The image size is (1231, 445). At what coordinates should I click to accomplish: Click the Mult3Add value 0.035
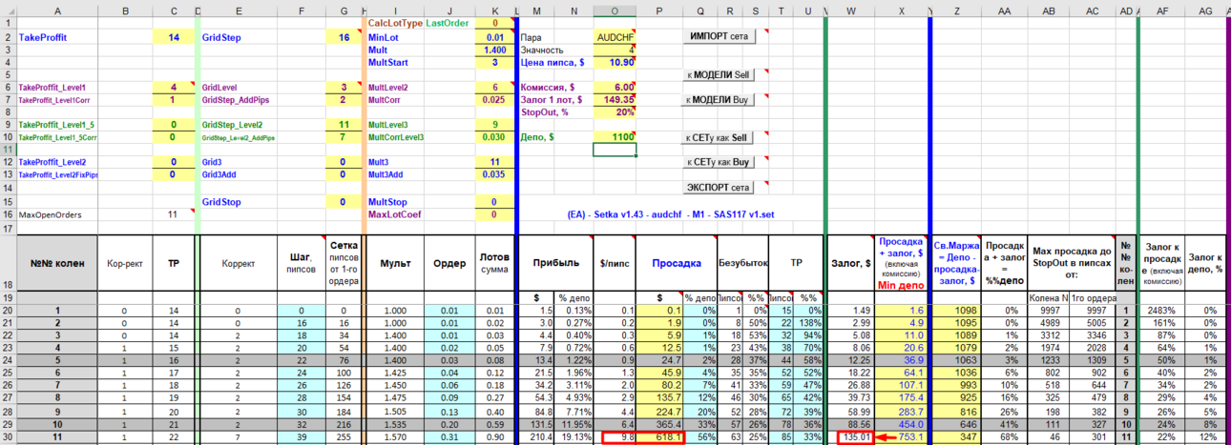point(495,174)
